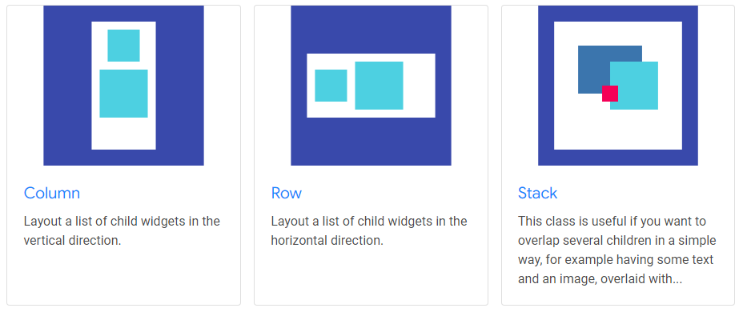Click the large right square in Row image
Screen dimensions: 743x312
(379, 86)
